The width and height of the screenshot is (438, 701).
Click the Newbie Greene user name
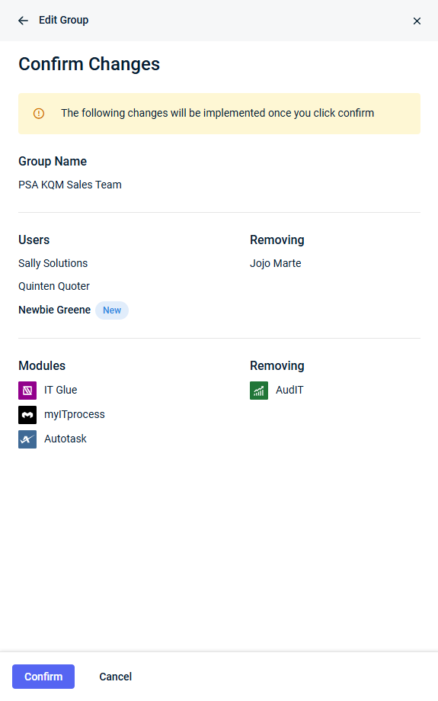(x=55, y=310)
